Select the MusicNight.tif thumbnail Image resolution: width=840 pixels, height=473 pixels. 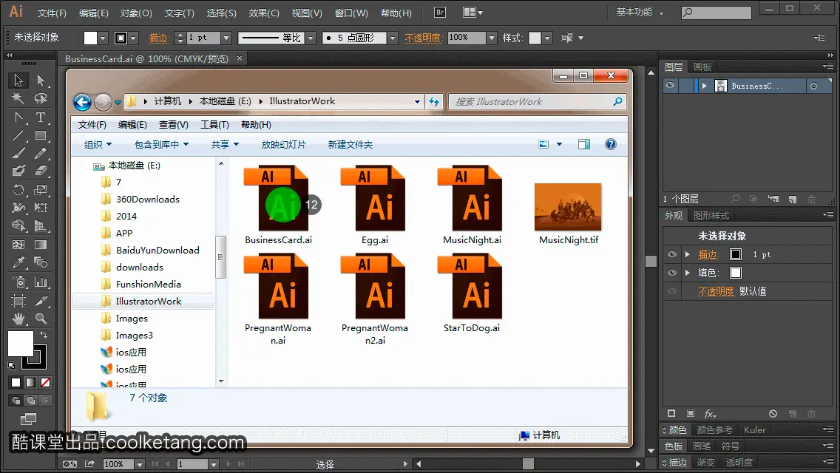568,207
